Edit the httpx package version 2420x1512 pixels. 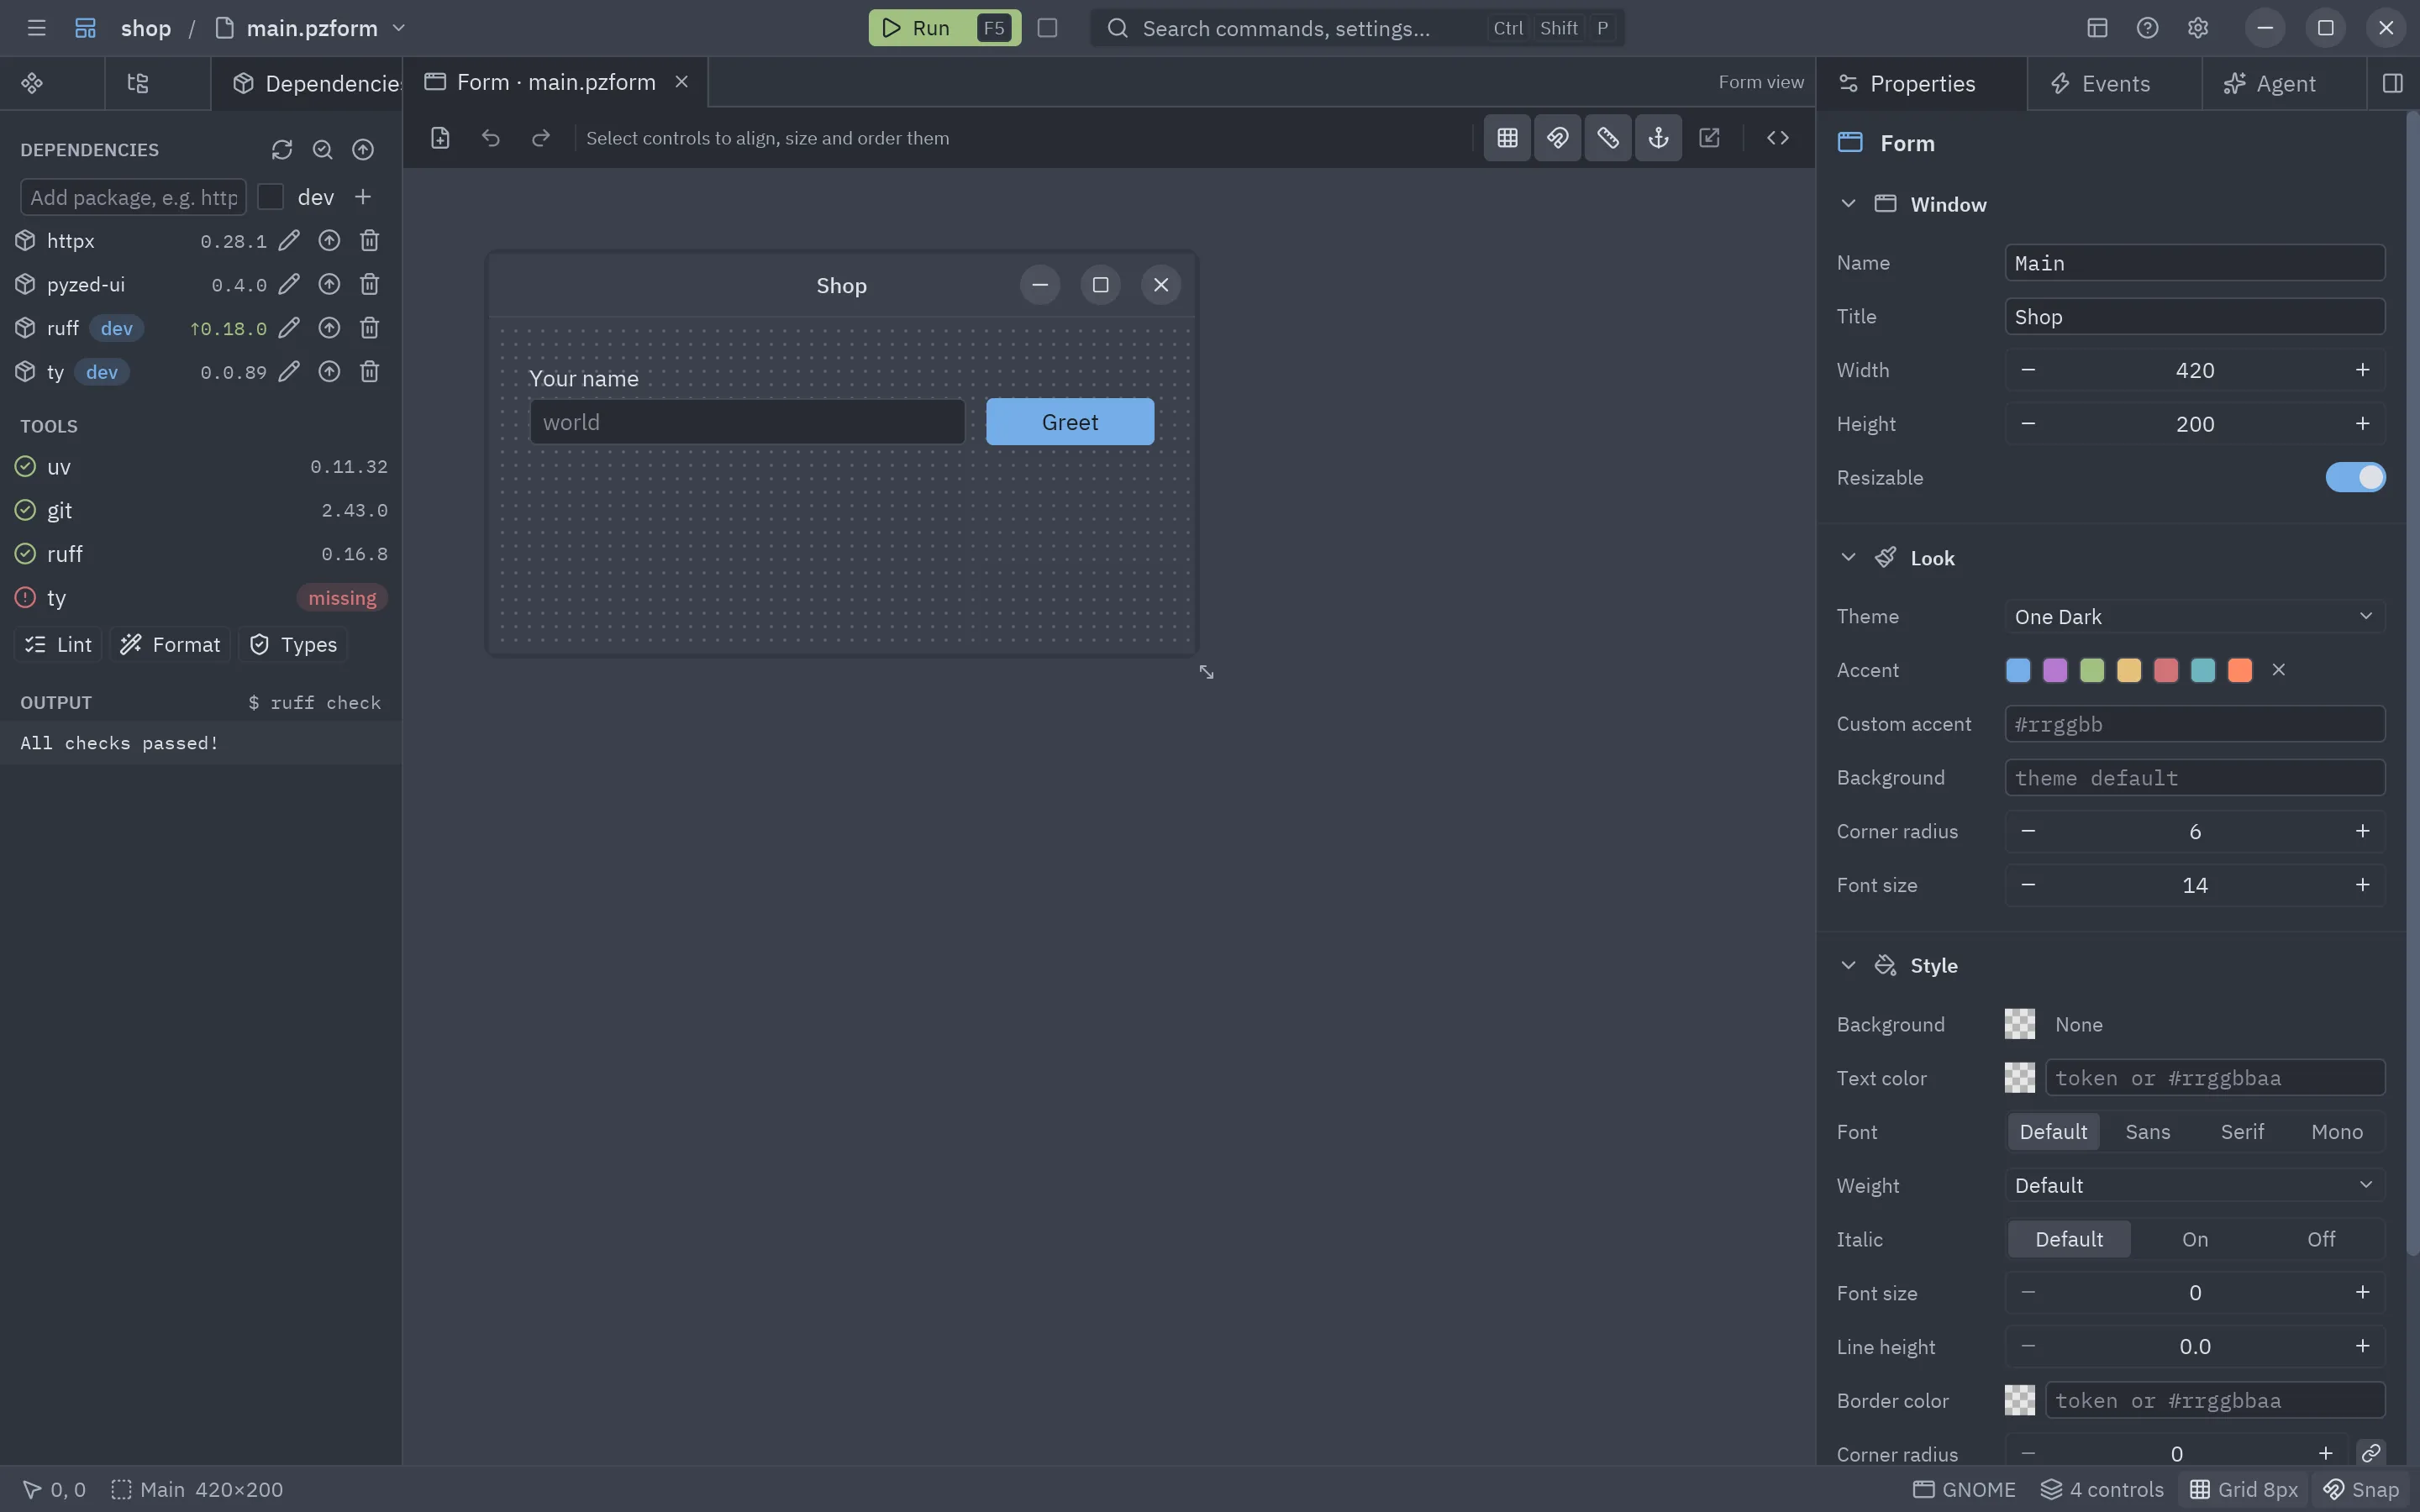(x=289, y=241)
